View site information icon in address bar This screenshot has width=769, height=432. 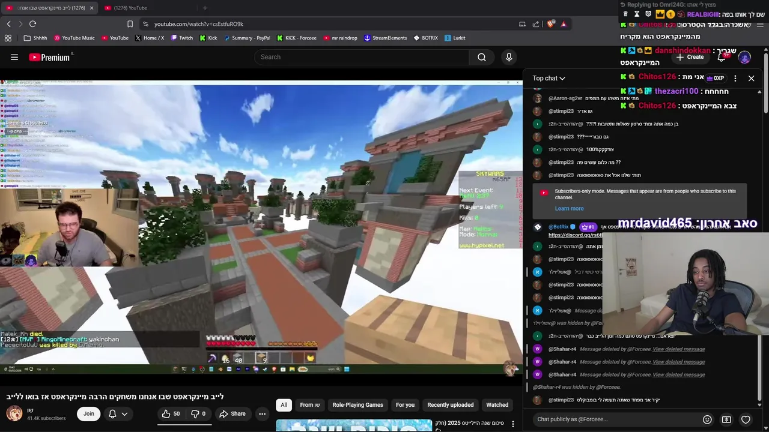(145, 24)
